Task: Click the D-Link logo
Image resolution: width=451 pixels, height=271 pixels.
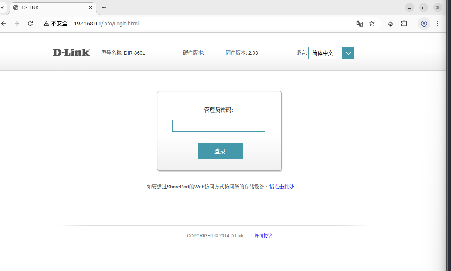Action: 71,53
